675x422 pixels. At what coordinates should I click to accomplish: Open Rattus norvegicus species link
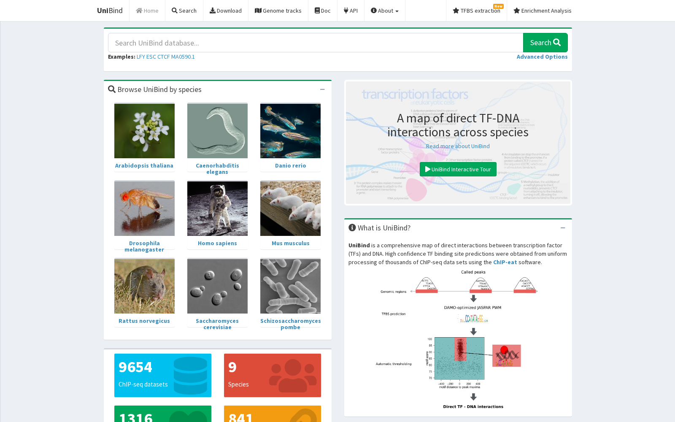tap(144, 321)
